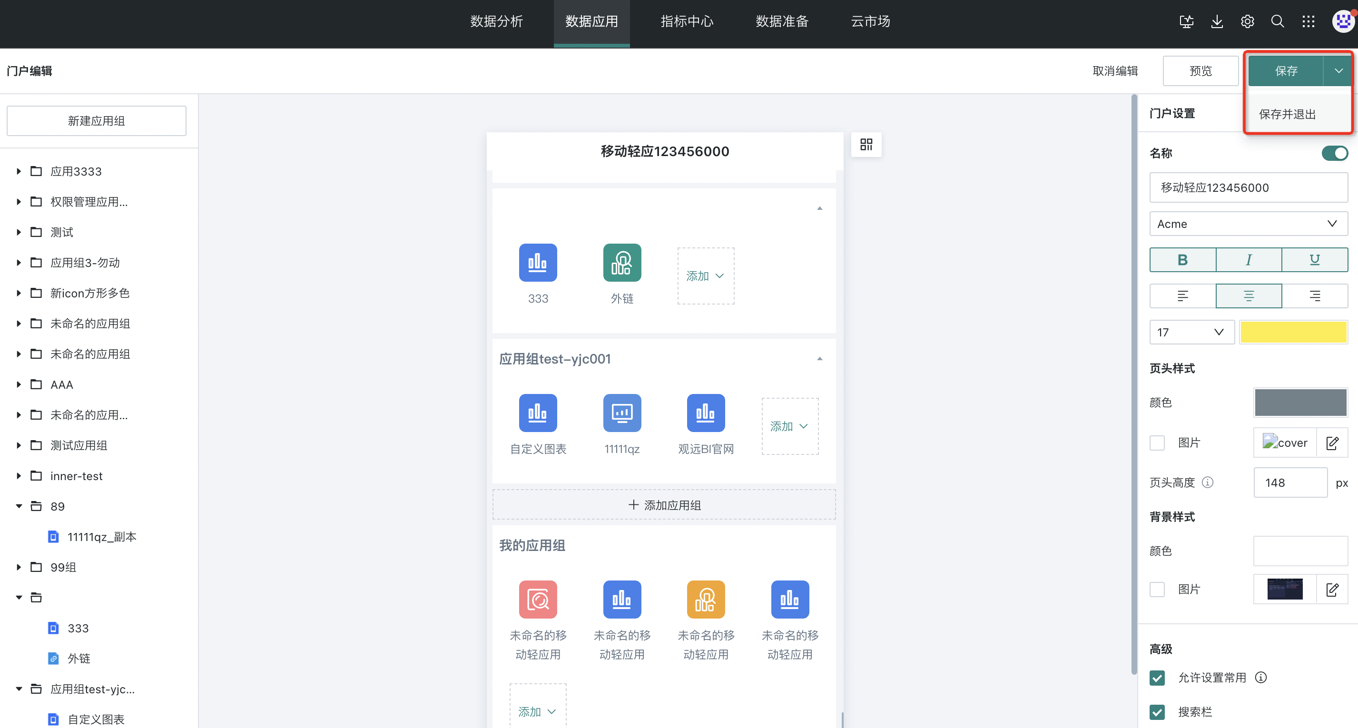Image resolution: width=1358 pixels, height=728 pixels.
Task: Click the QR code icon beside portal preview
Action: 866,145
